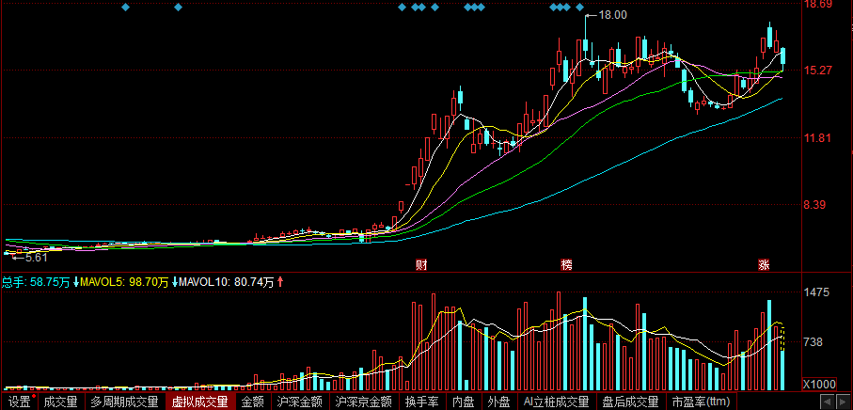Select the 内盘 tab

464,402
